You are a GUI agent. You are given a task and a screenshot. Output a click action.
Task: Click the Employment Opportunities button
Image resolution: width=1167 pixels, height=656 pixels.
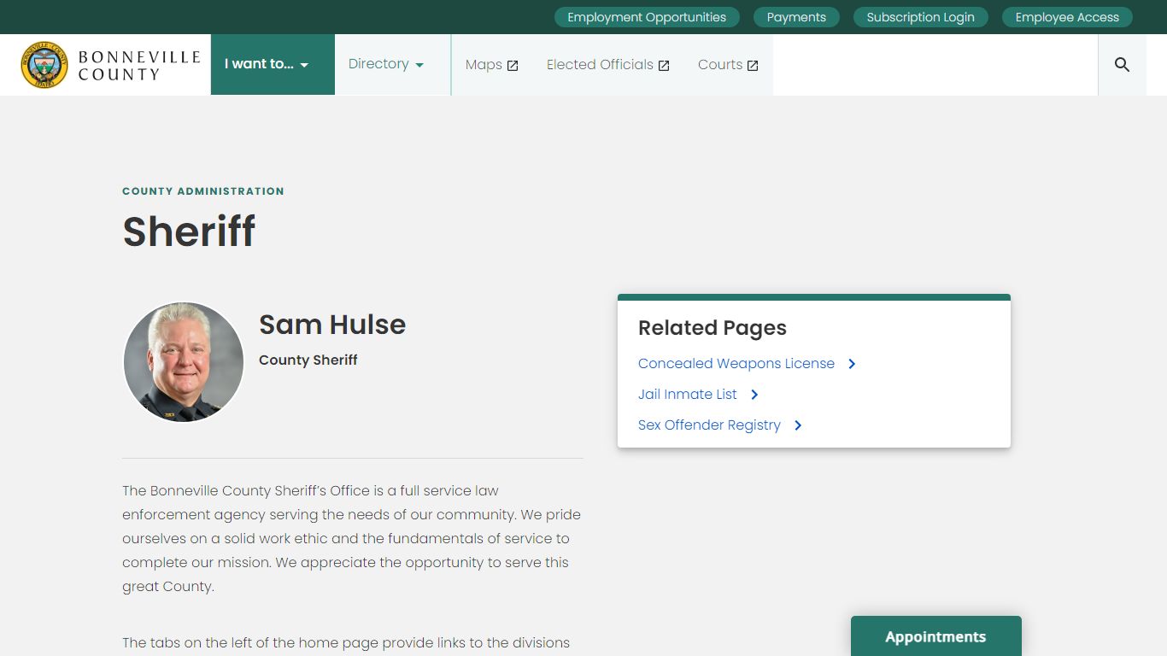tap(647, 17)
